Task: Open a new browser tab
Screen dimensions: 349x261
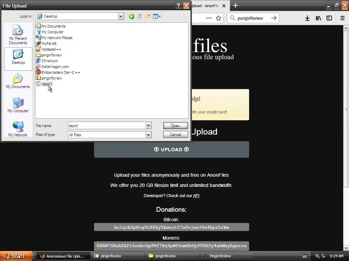Action: 235,5
